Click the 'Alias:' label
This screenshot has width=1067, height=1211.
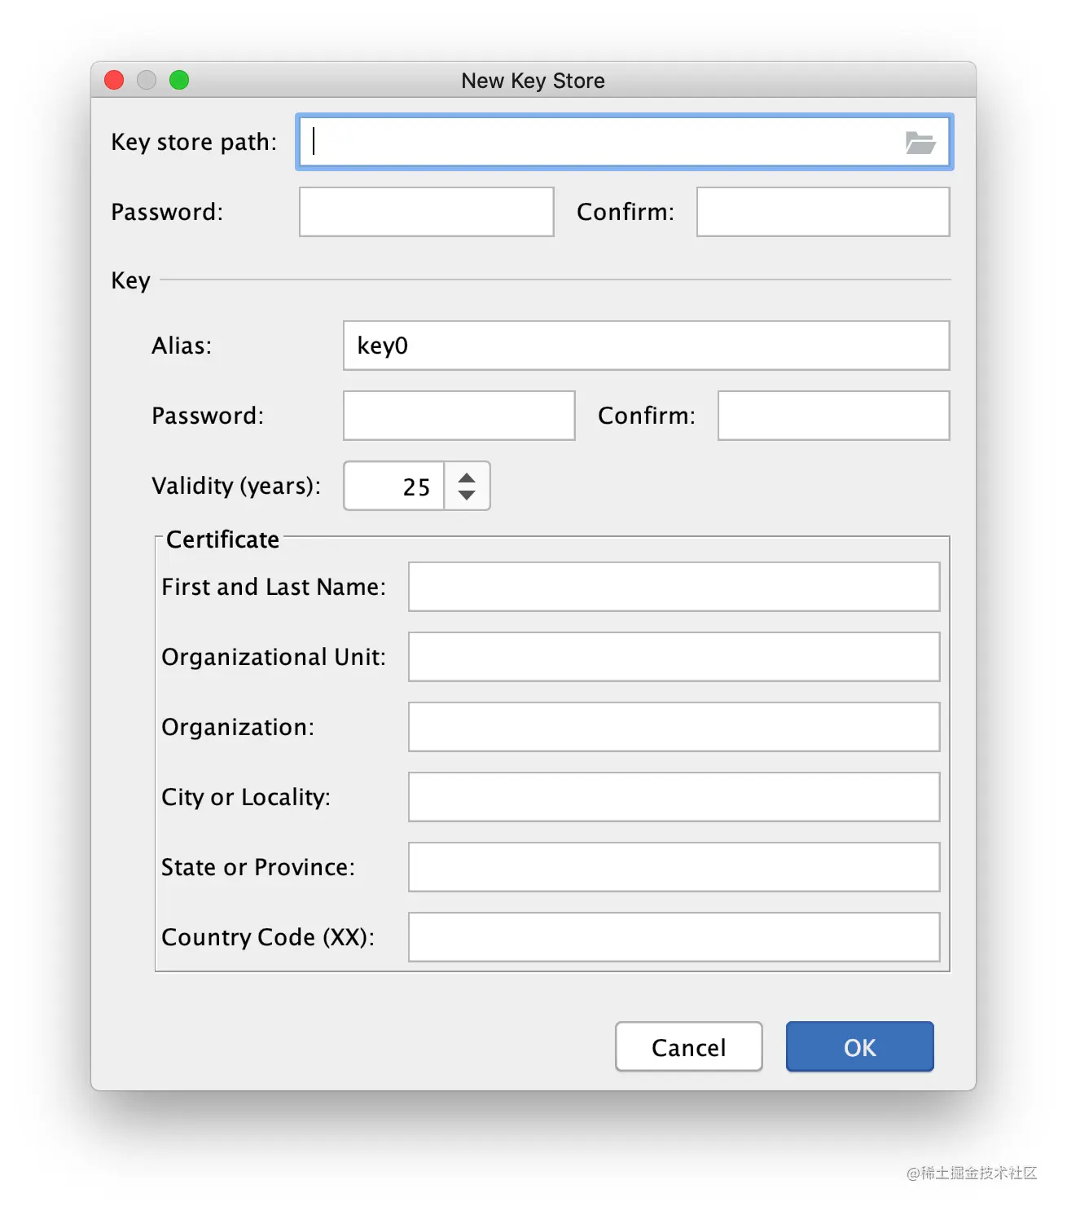(182, 346)
